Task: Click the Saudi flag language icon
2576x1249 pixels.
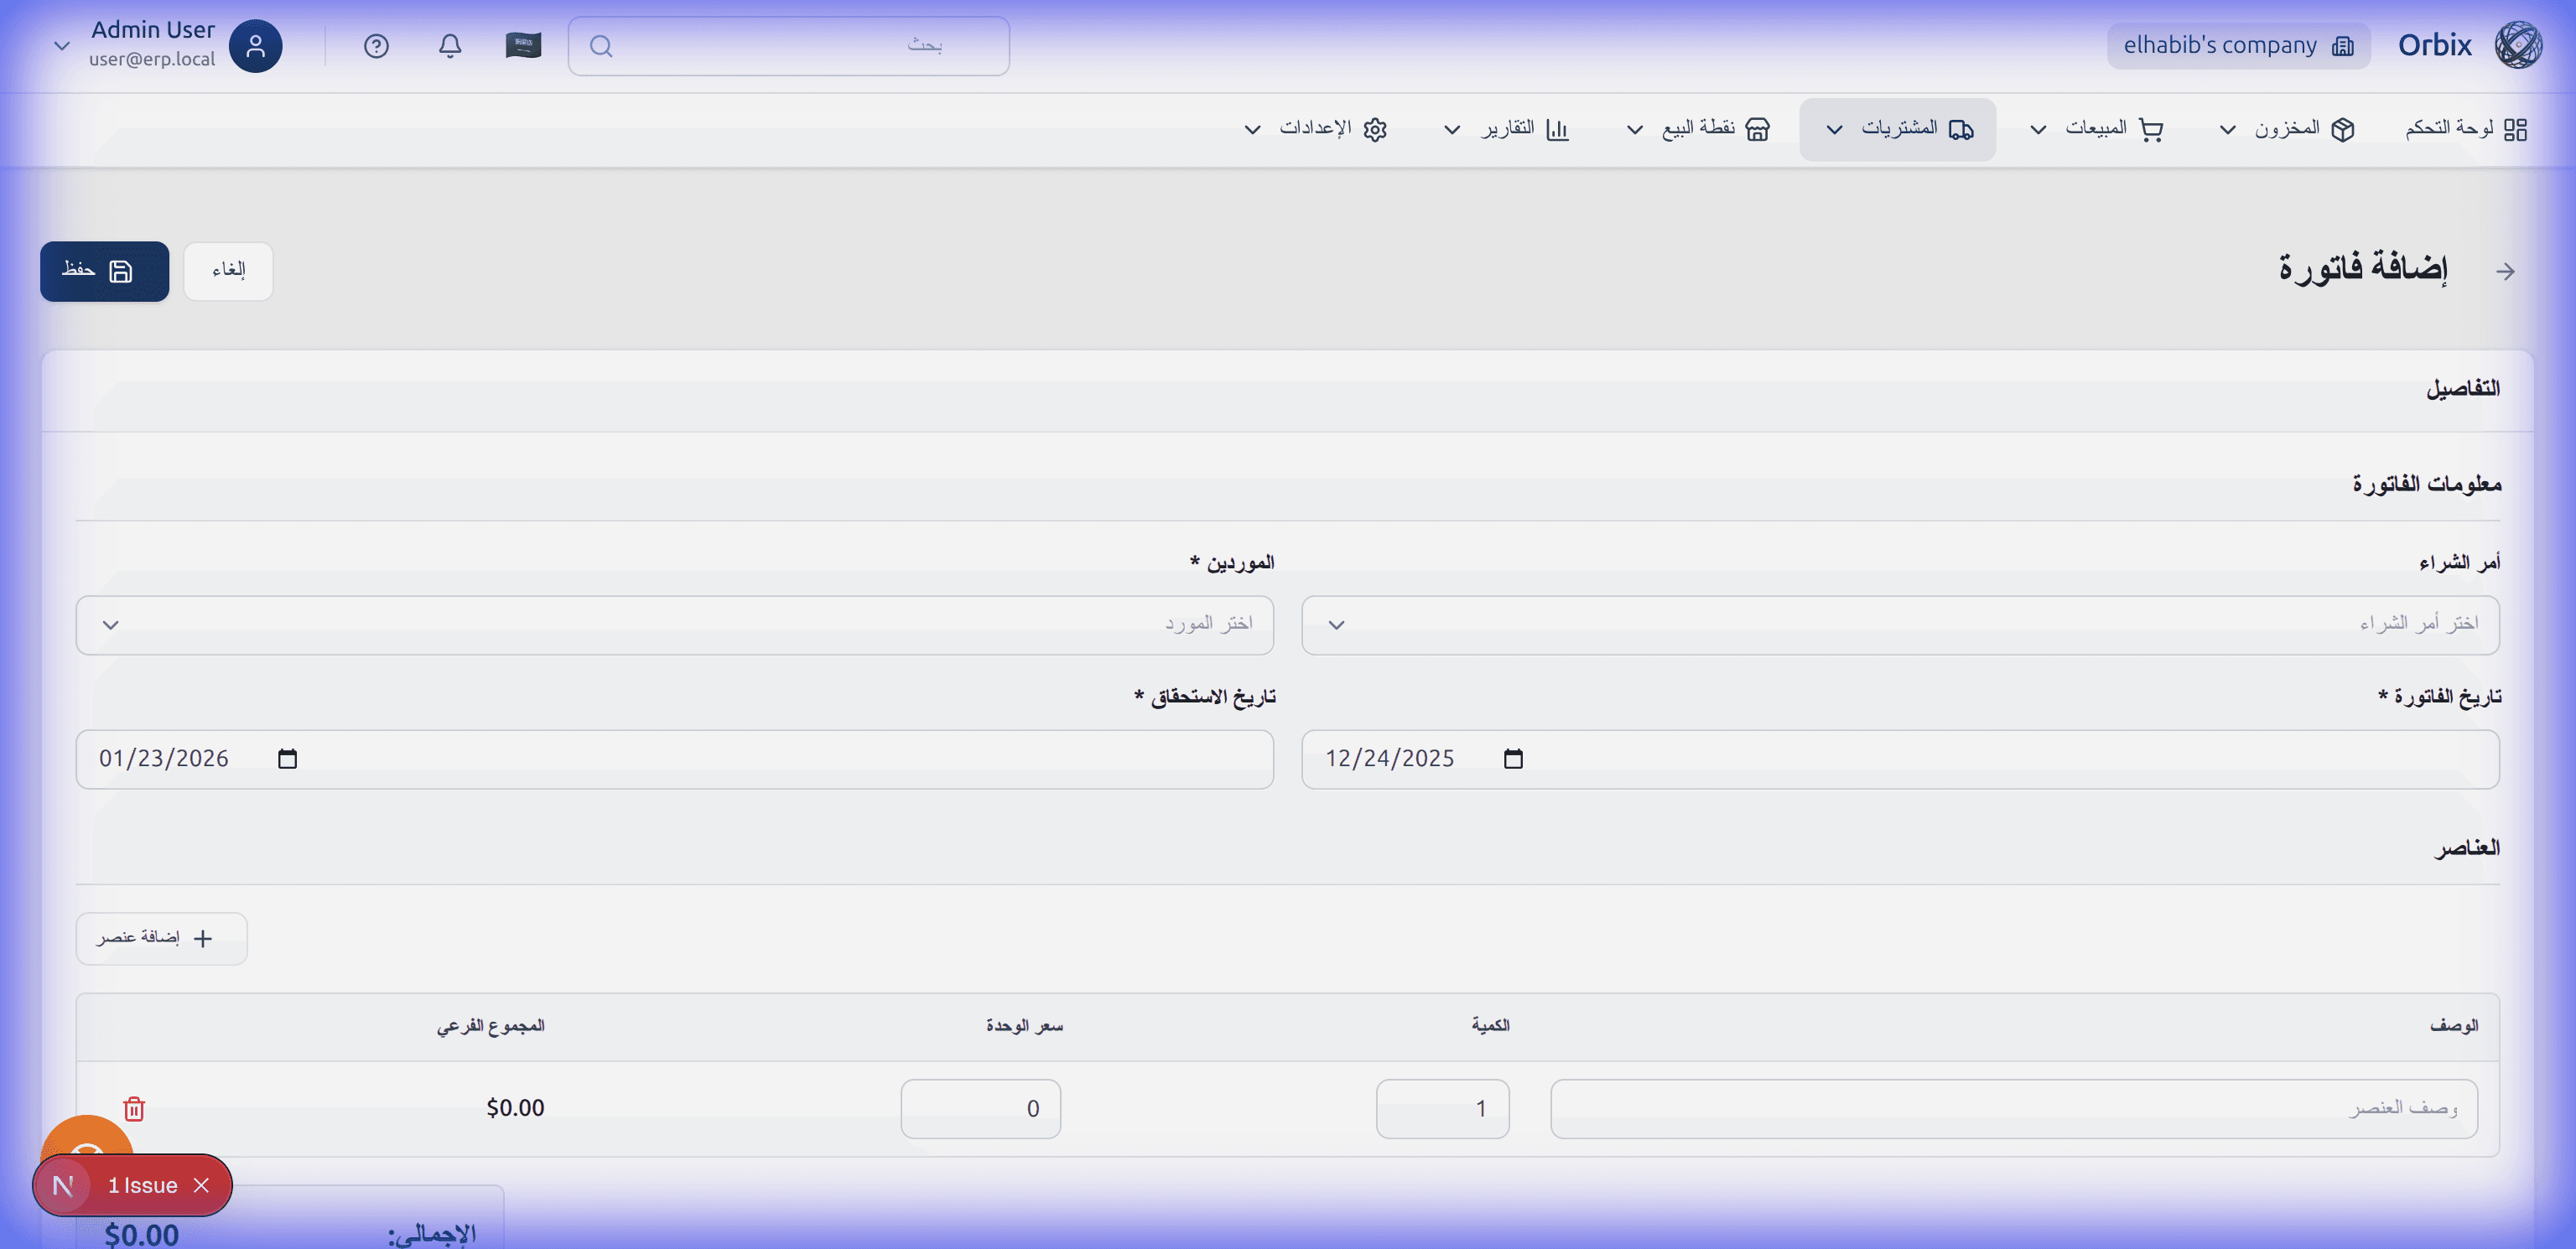Action: tap(523, 46)
